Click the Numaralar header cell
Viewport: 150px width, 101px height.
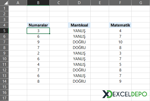(38, 25)
